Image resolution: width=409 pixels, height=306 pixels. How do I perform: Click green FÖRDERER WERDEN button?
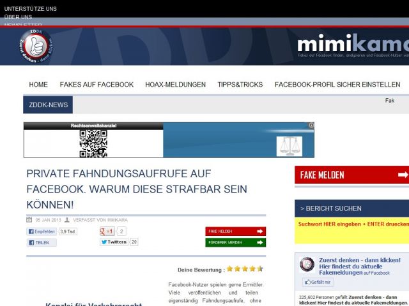[236, 242]
